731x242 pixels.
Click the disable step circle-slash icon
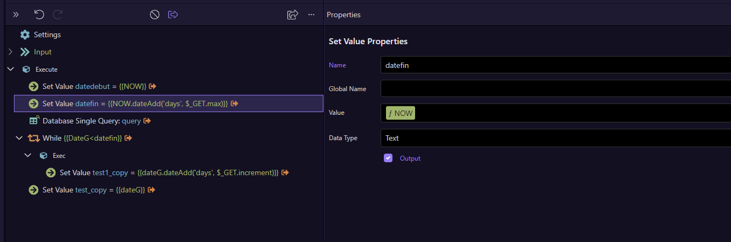click(155, 15)
